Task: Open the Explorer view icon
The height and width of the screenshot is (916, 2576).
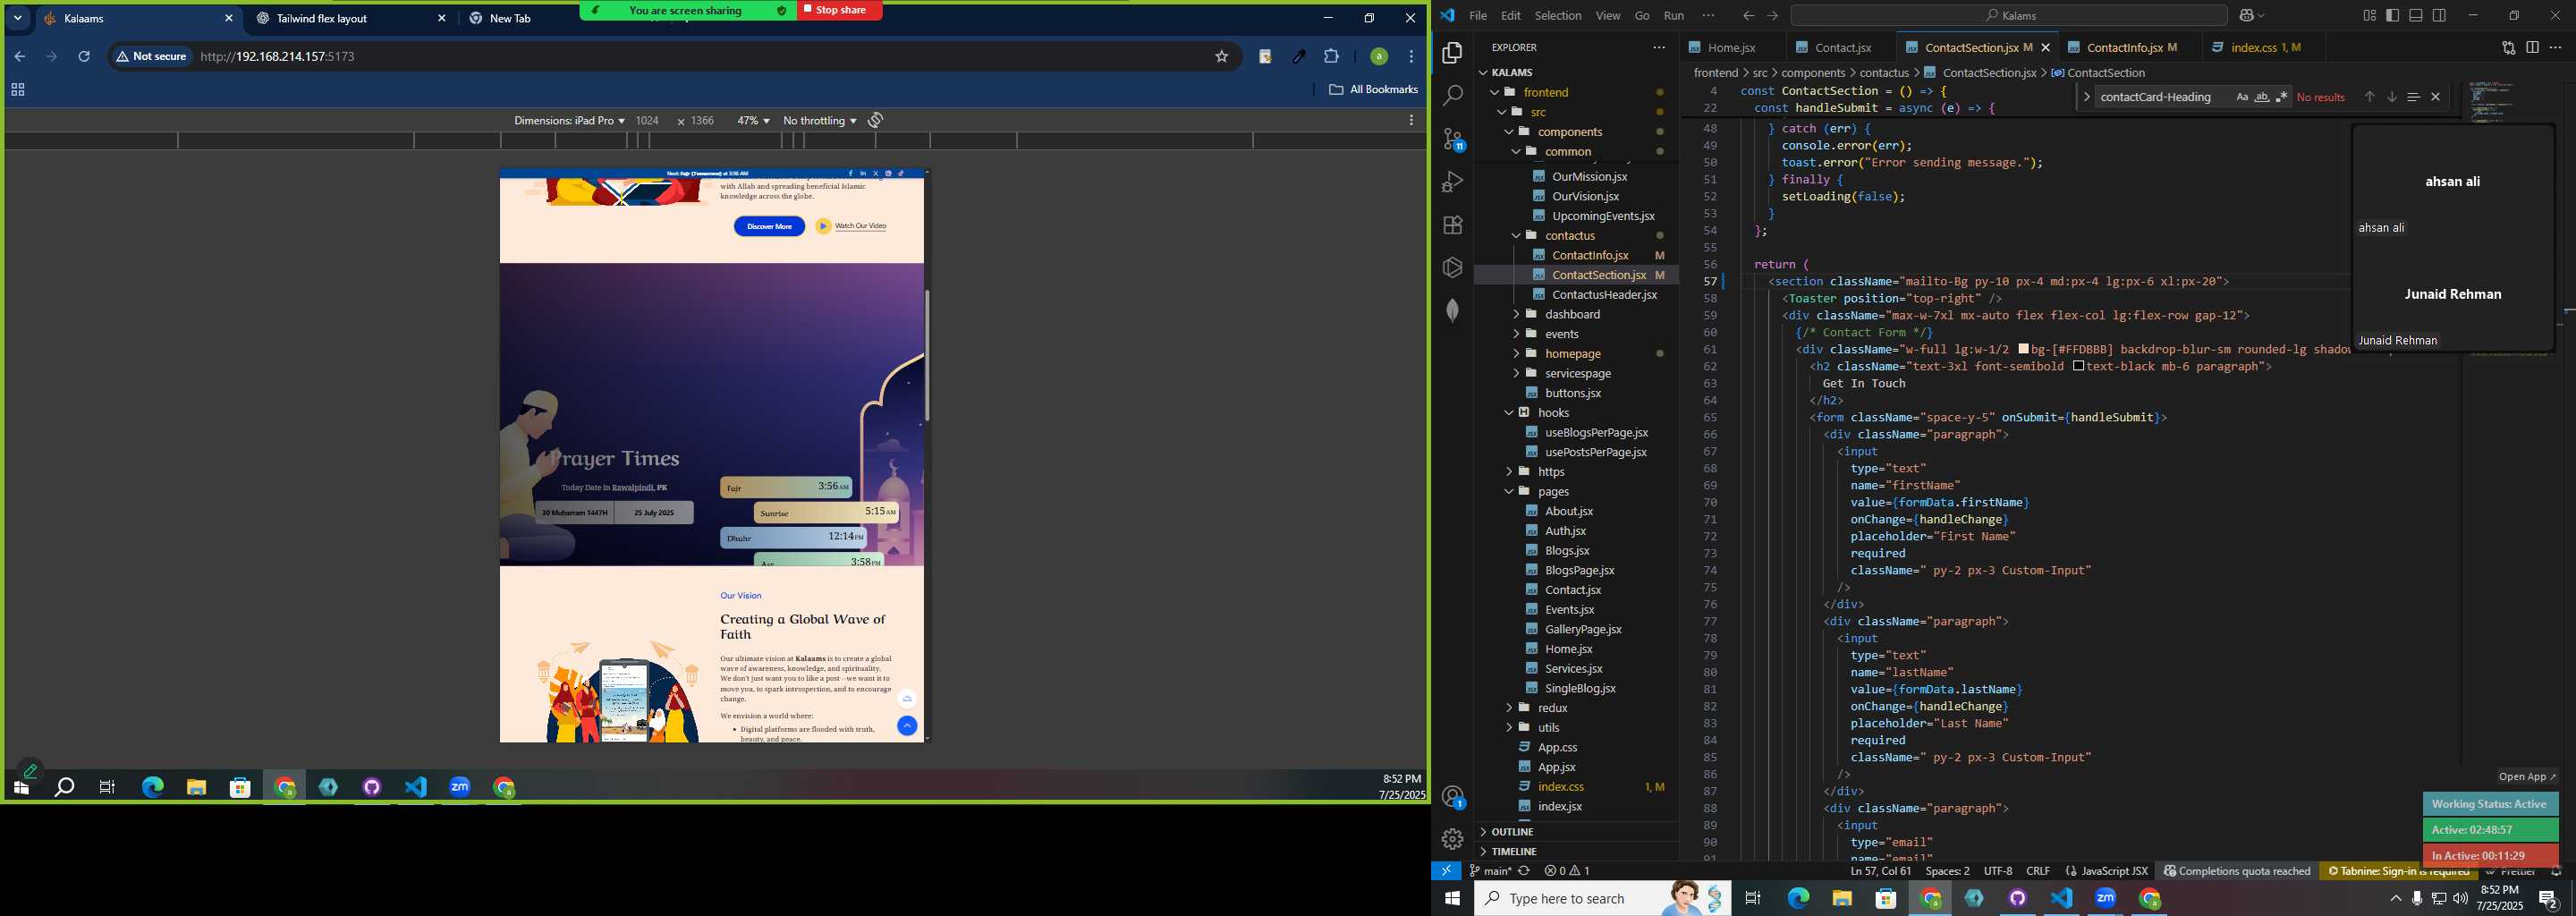Action: (1453, 53)
